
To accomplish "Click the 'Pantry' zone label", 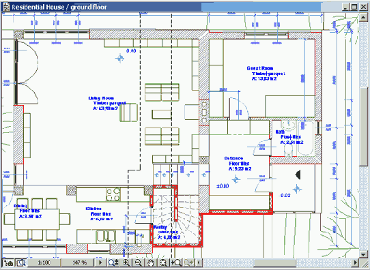I will tap(160, 227).
